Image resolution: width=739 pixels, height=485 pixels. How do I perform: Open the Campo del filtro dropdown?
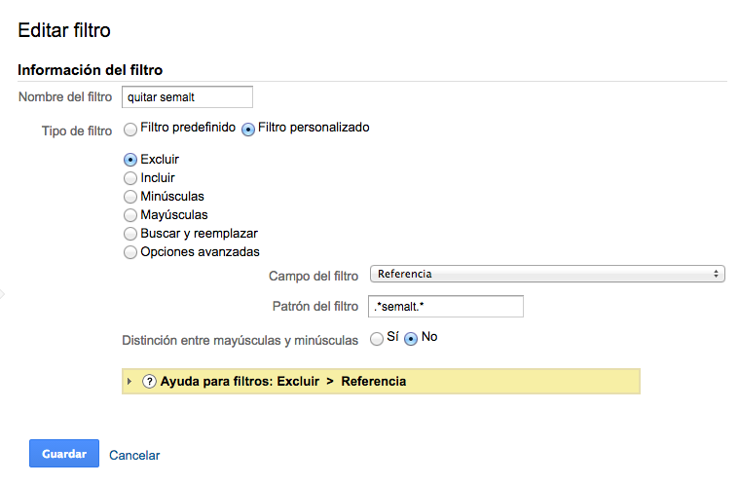[545, 274]
